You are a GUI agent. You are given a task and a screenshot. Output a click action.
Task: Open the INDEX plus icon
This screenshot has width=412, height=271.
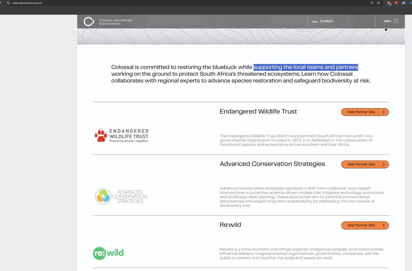(x=396, y=21)
